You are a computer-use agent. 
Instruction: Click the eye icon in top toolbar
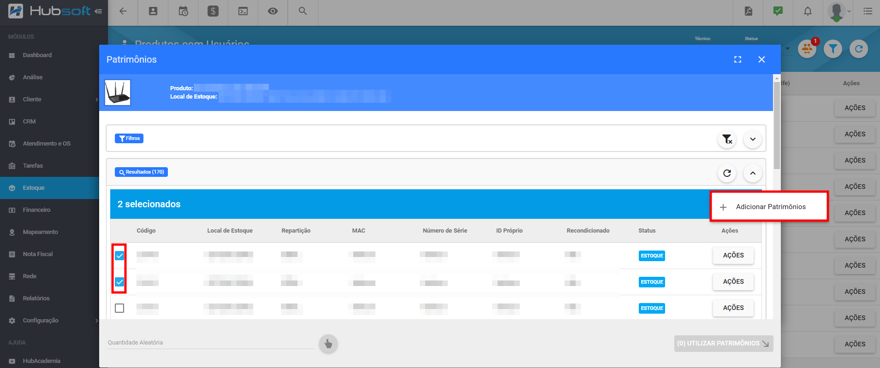[273, 11]
